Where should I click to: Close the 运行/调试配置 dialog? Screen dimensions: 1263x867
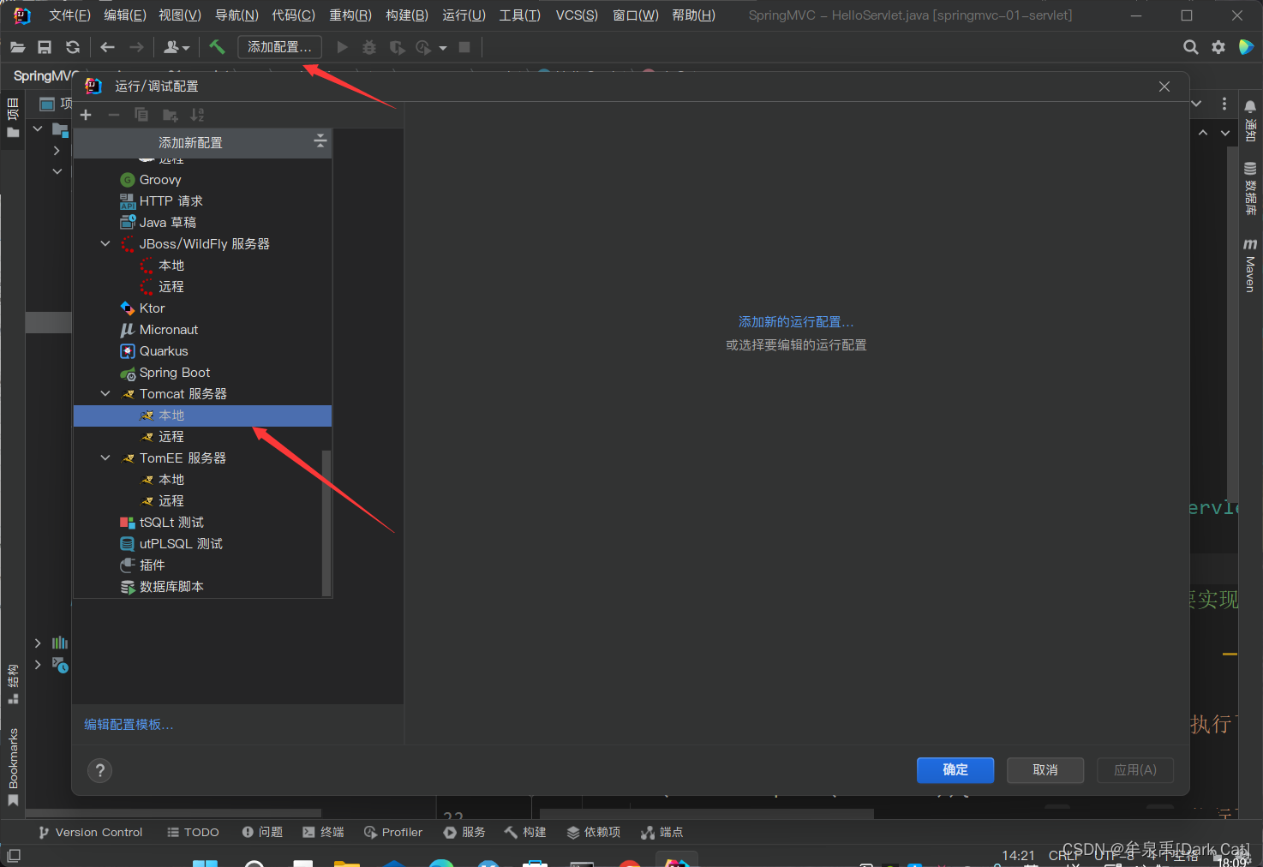pyautogui.click(x=1164, y=87)
